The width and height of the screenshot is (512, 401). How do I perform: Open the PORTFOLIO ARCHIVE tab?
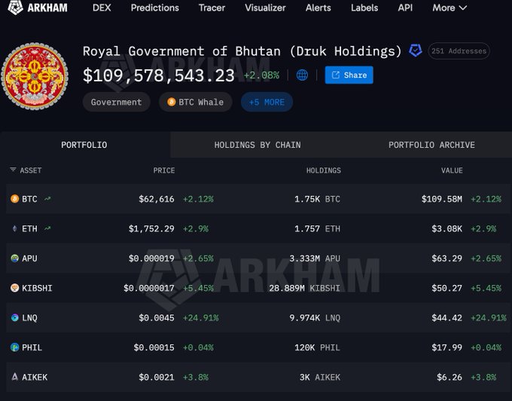pyautogui.click(x=431, y=145)
